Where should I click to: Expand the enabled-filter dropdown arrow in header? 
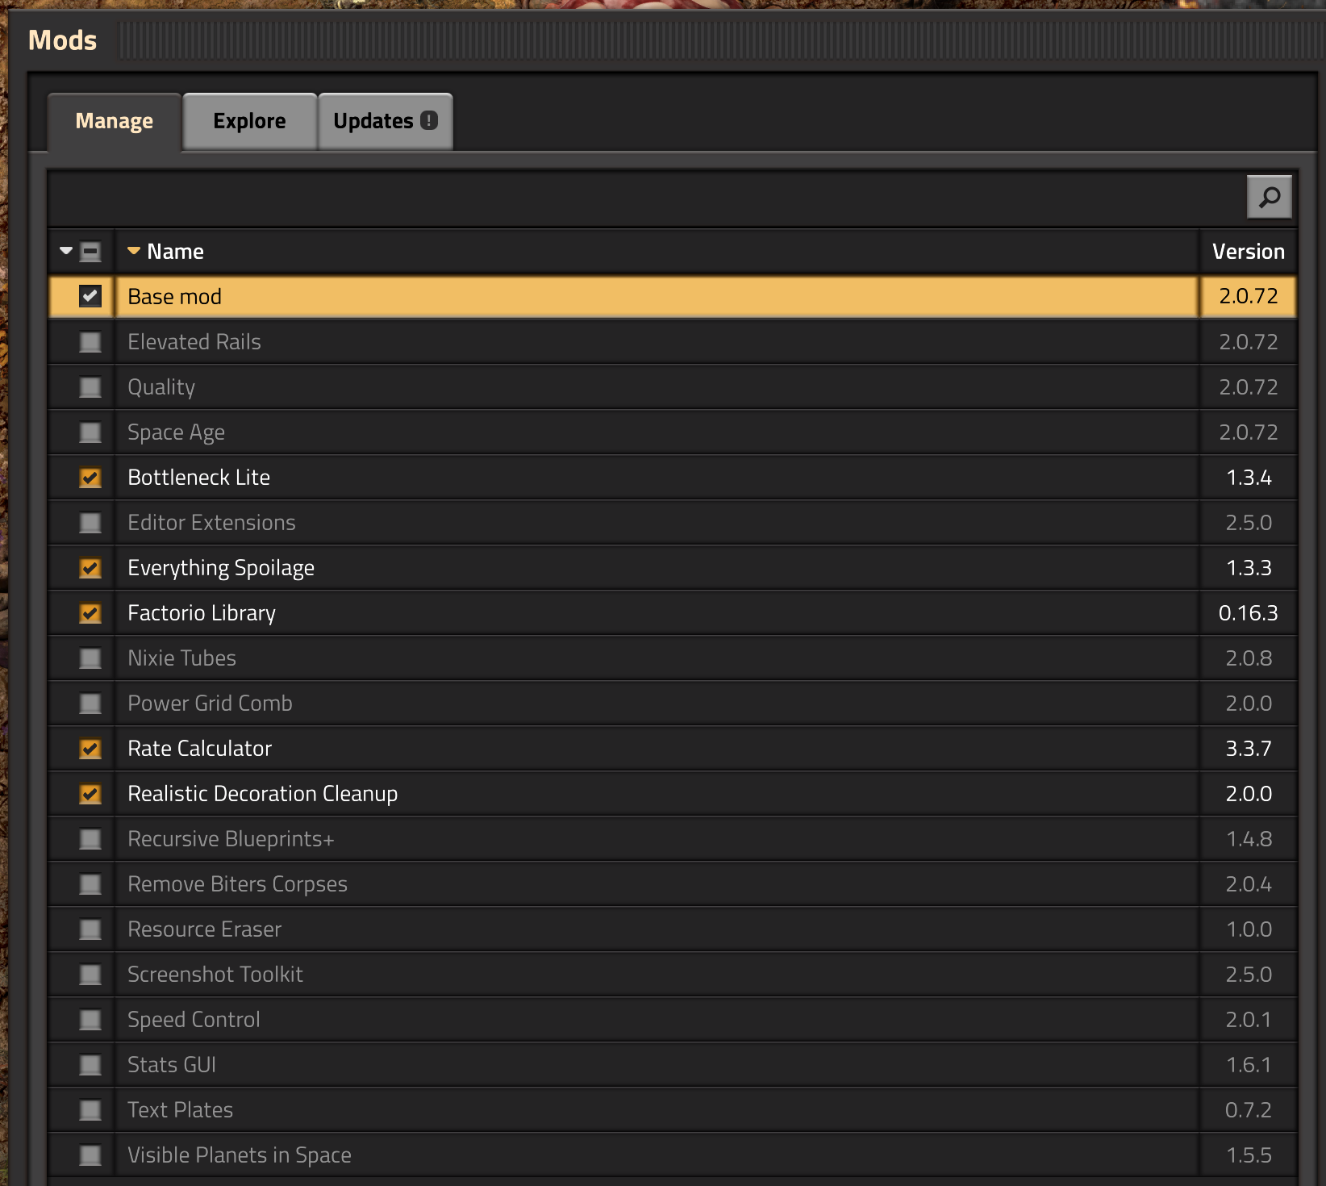point(66,251)
